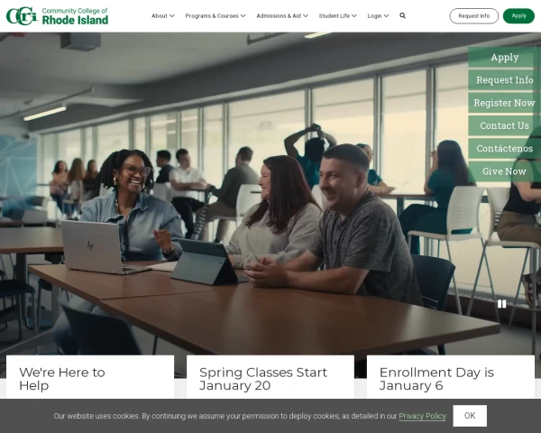Select Apply in the side quick links

click(x=504, y=57)
